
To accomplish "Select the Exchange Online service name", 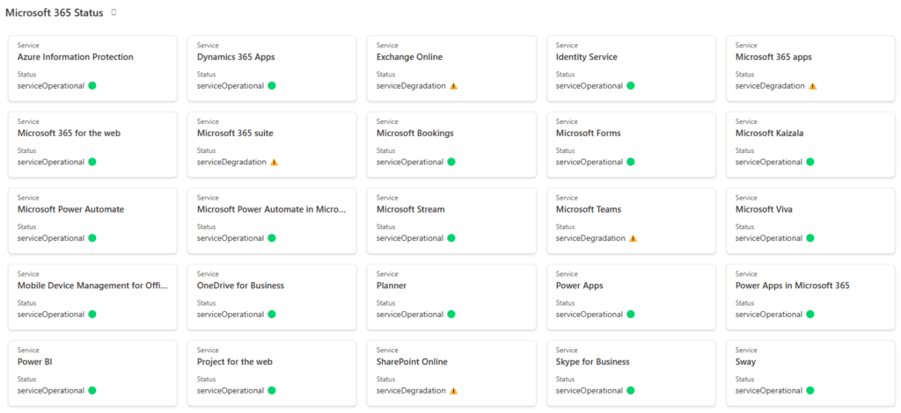I will (409, 57).
